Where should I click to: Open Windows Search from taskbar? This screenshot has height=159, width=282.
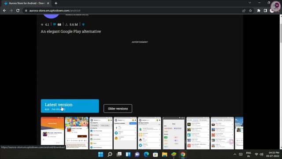coord(110,155)
